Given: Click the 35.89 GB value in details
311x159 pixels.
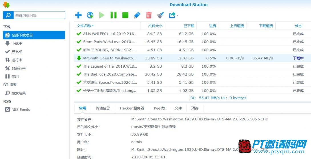Looking at the screenshot, I should [140, 134].
